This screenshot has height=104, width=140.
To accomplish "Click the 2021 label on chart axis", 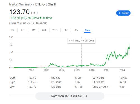I will (x=107, y=70).
